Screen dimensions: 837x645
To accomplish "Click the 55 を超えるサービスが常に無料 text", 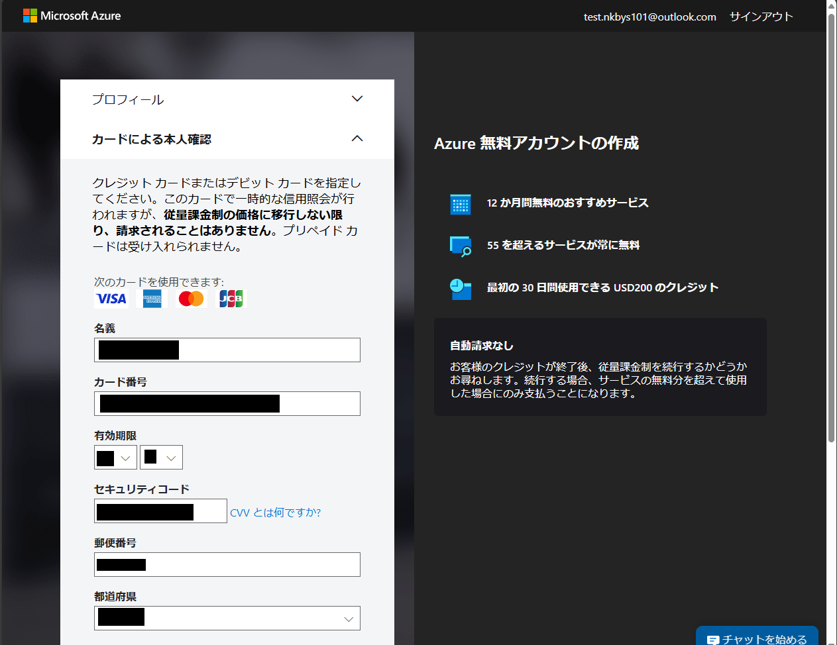I will pos(563,245).
